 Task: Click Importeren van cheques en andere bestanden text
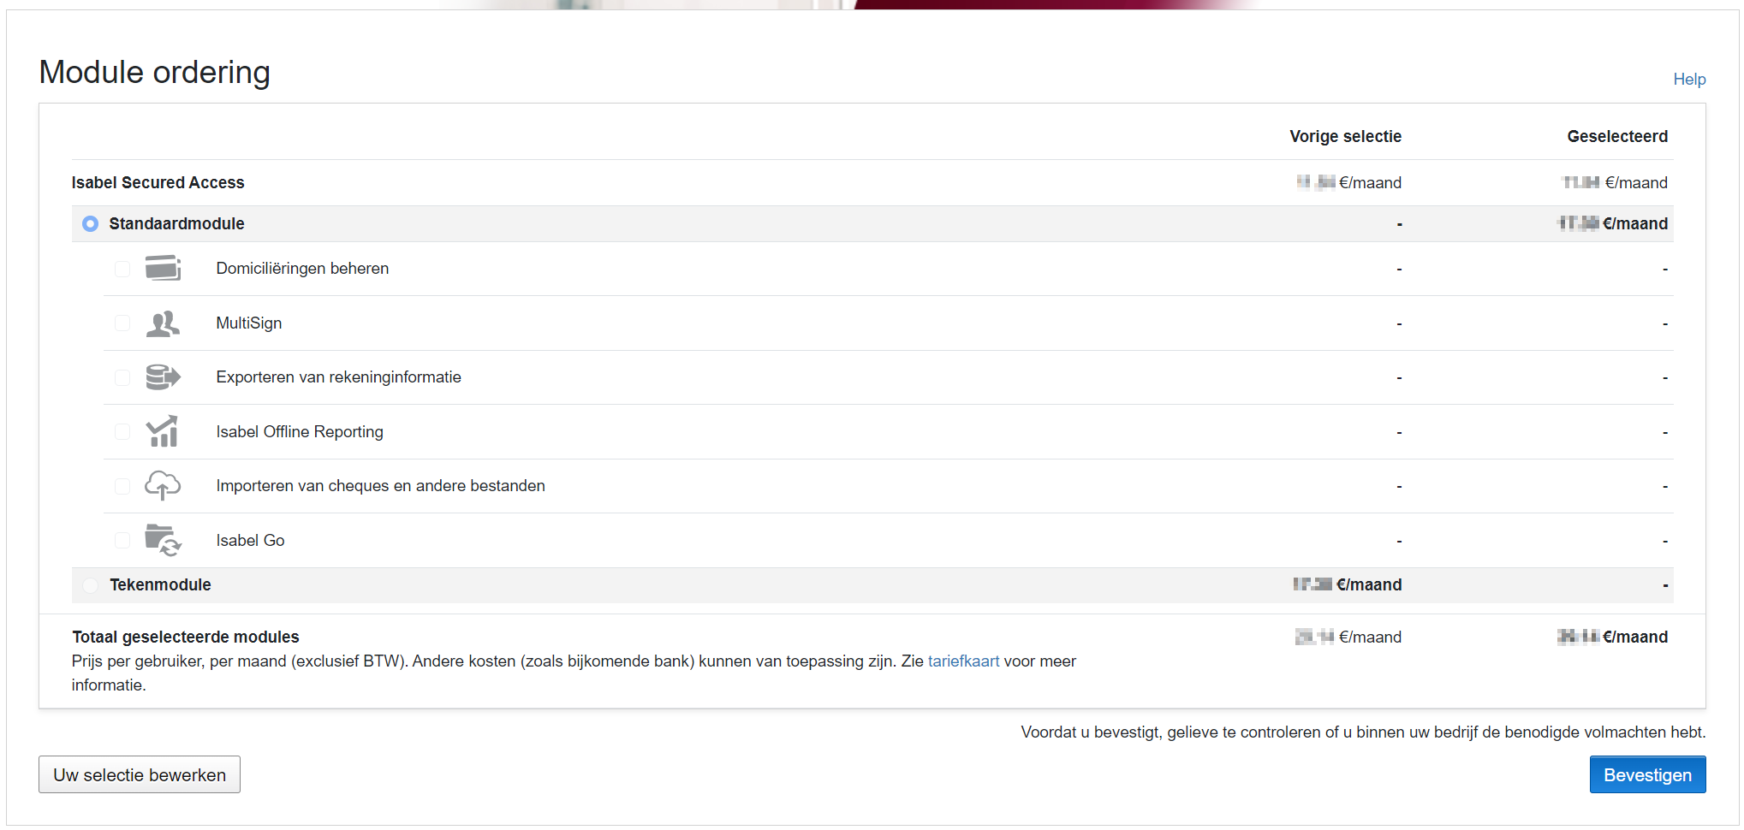pyautogui.click(x=380, y=486)
